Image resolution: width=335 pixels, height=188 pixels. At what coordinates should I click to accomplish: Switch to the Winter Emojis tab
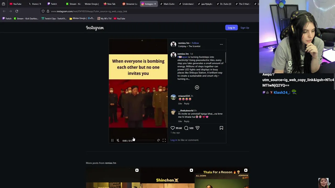92,4
